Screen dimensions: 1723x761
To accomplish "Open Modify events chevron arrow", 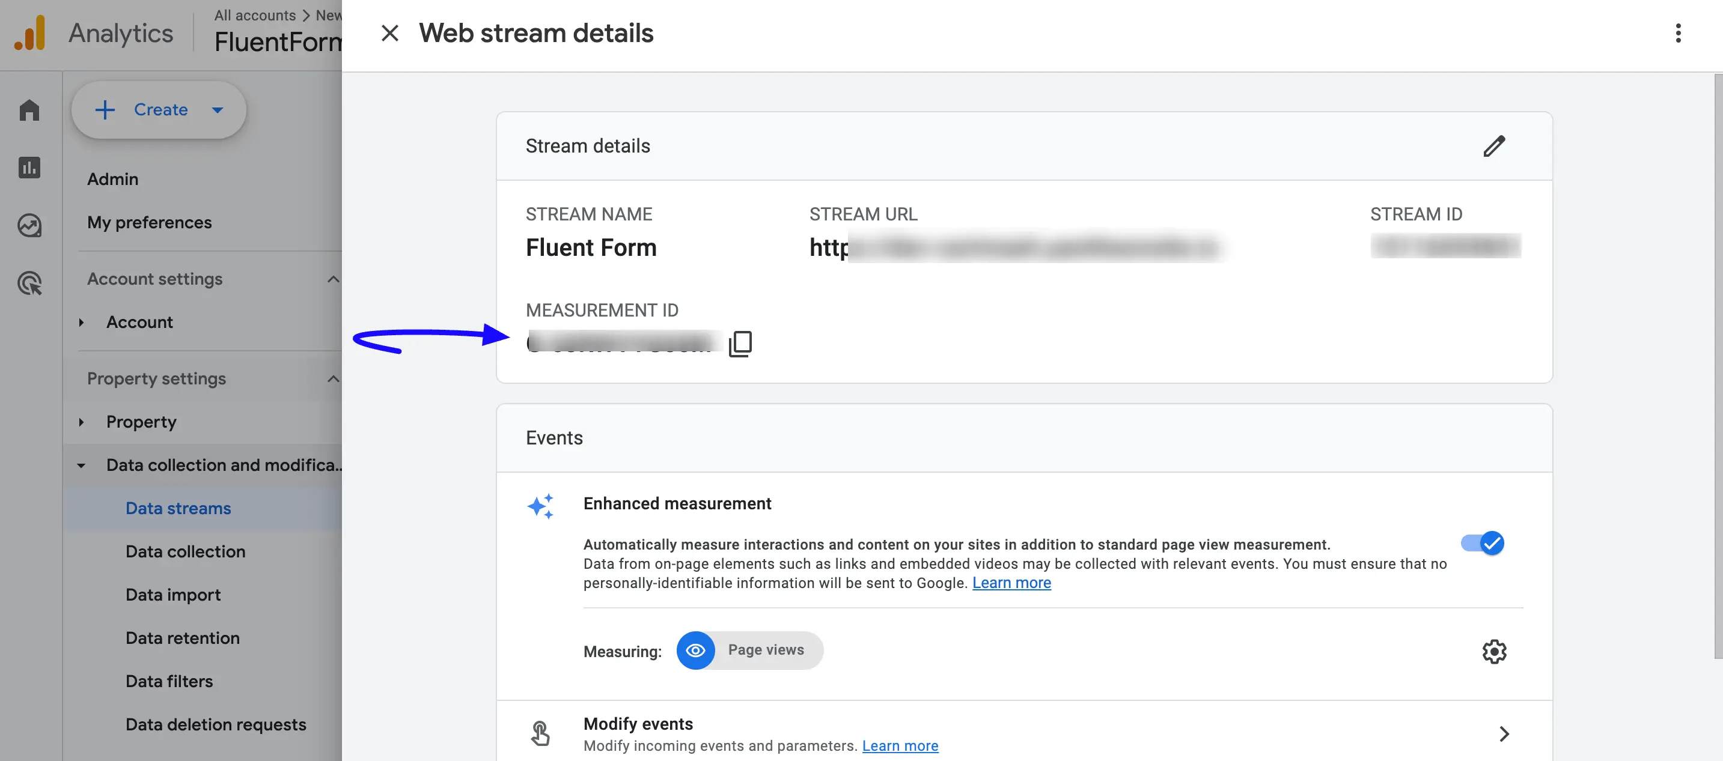I will (x=1504, y=733).
